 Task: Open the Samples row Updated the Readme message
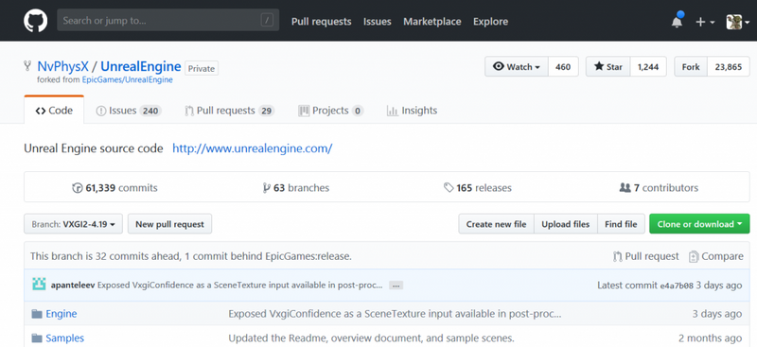tap(371, 338)
